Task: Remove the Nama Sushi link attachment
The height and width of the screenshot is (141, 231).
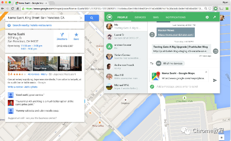Action: [206, 72]
